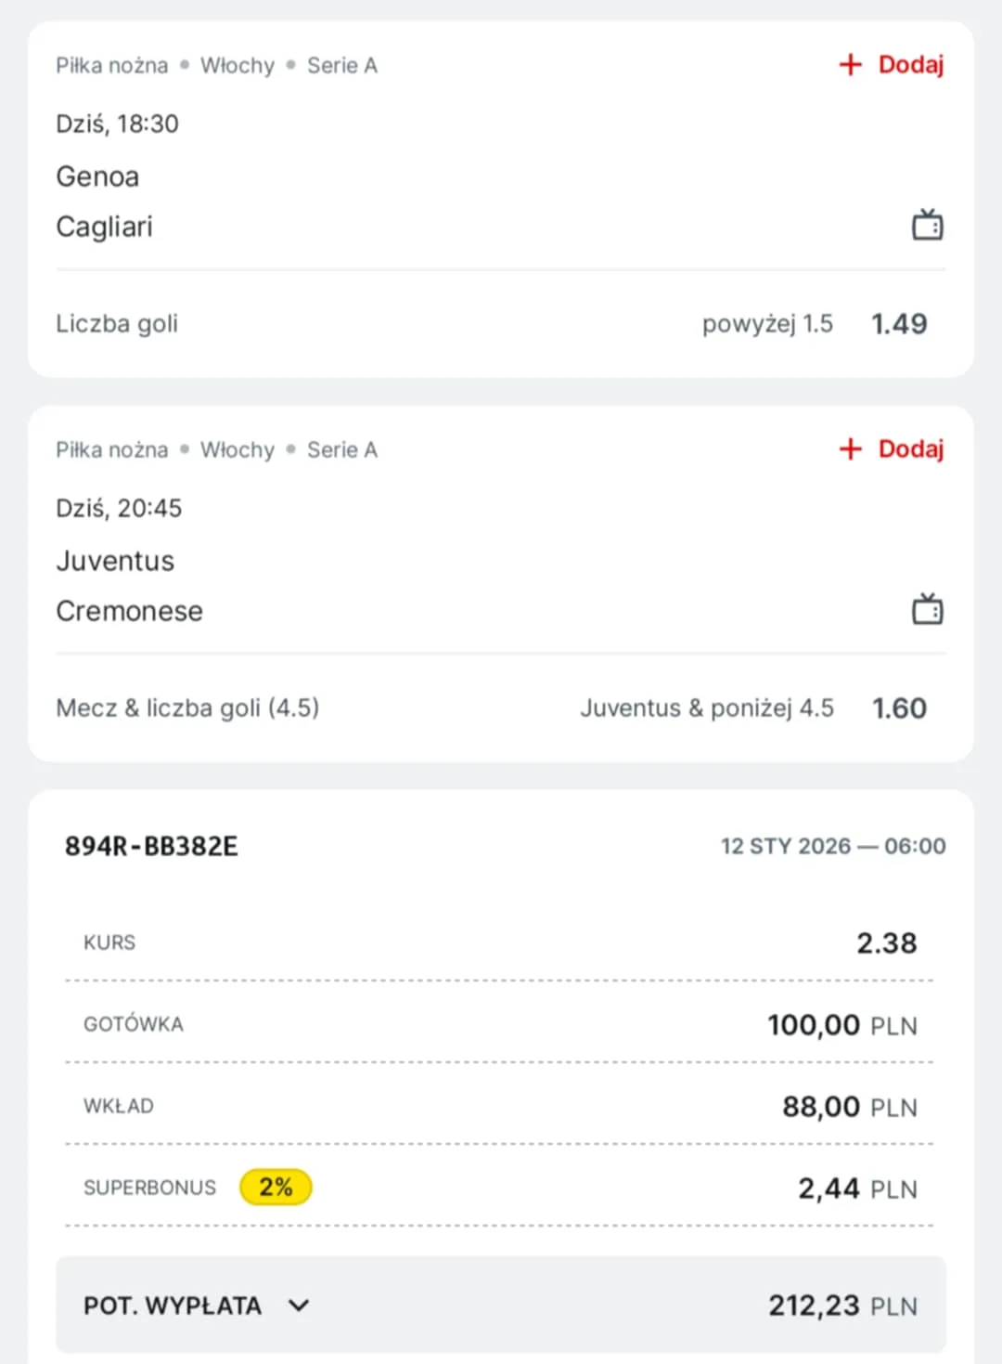
Task: Select odds 1.49 for powyżej 1.5 goals
Action: coord(899,323)
